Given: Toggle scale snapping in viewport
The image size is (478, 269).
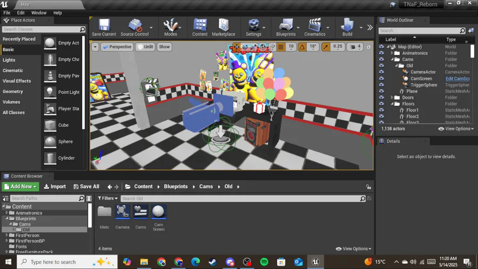Looking at the screenshot, I should (x=326, y=47).
